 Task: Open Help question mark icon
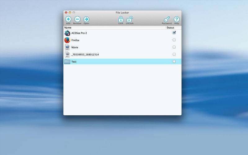click(x=176, y=19)
